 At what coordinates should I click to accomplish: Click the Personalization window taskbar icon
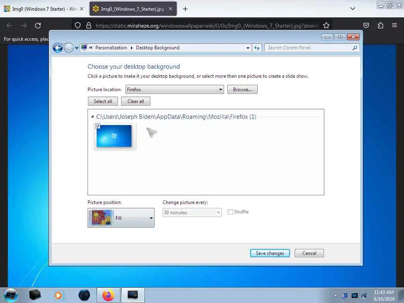pyautogui.click(x=133, y=295)
